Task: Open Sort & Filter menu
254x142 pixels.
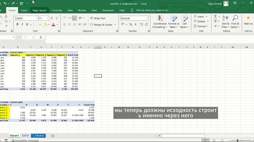Action: coord(225,22)
